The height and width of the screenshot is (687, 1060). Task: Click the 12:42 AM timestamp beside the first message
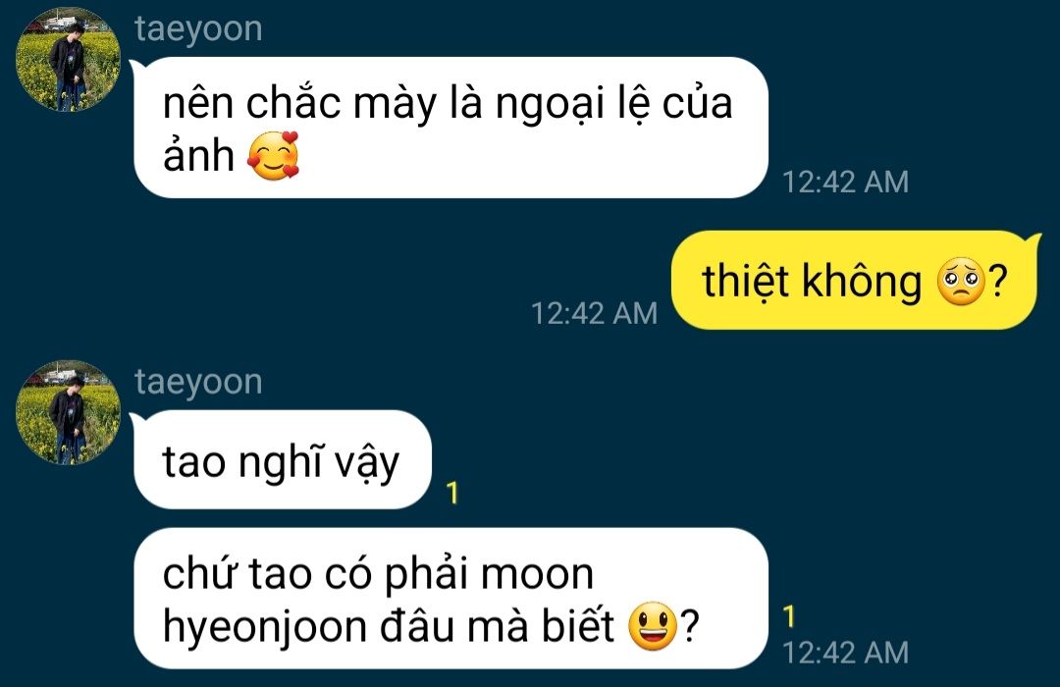845,182
